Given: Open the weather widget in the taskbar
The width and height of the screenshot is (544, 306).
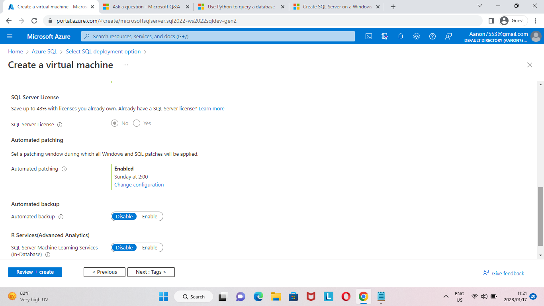Looking at the screenshot, I should tap(28, 296).
